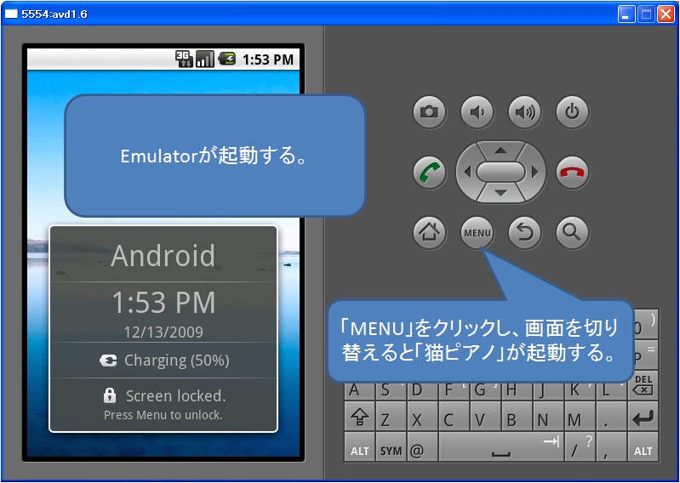Click the comma key
This screenshot has width=680, height=483.
pyautogui.click(x=611, y=447)
